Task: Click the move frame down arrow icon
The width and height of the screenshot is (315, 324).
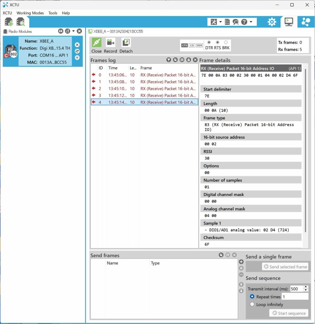Action: coord(241,291)
